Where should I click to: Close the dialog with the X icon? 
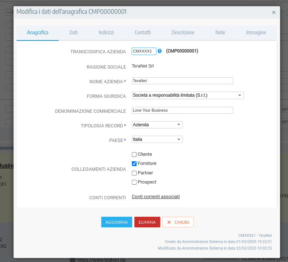274,12
